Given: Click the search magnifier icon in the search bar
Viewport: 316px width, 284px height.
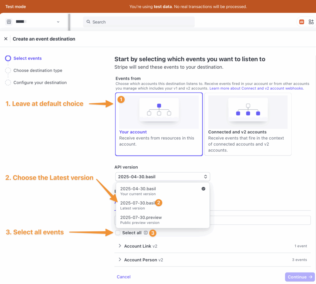Looking at the screenshot, I should (x=88, y=22).
